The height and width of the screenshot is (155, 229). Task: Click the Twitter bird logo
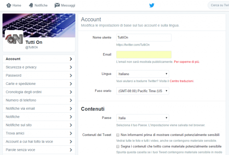pos(152,5)
